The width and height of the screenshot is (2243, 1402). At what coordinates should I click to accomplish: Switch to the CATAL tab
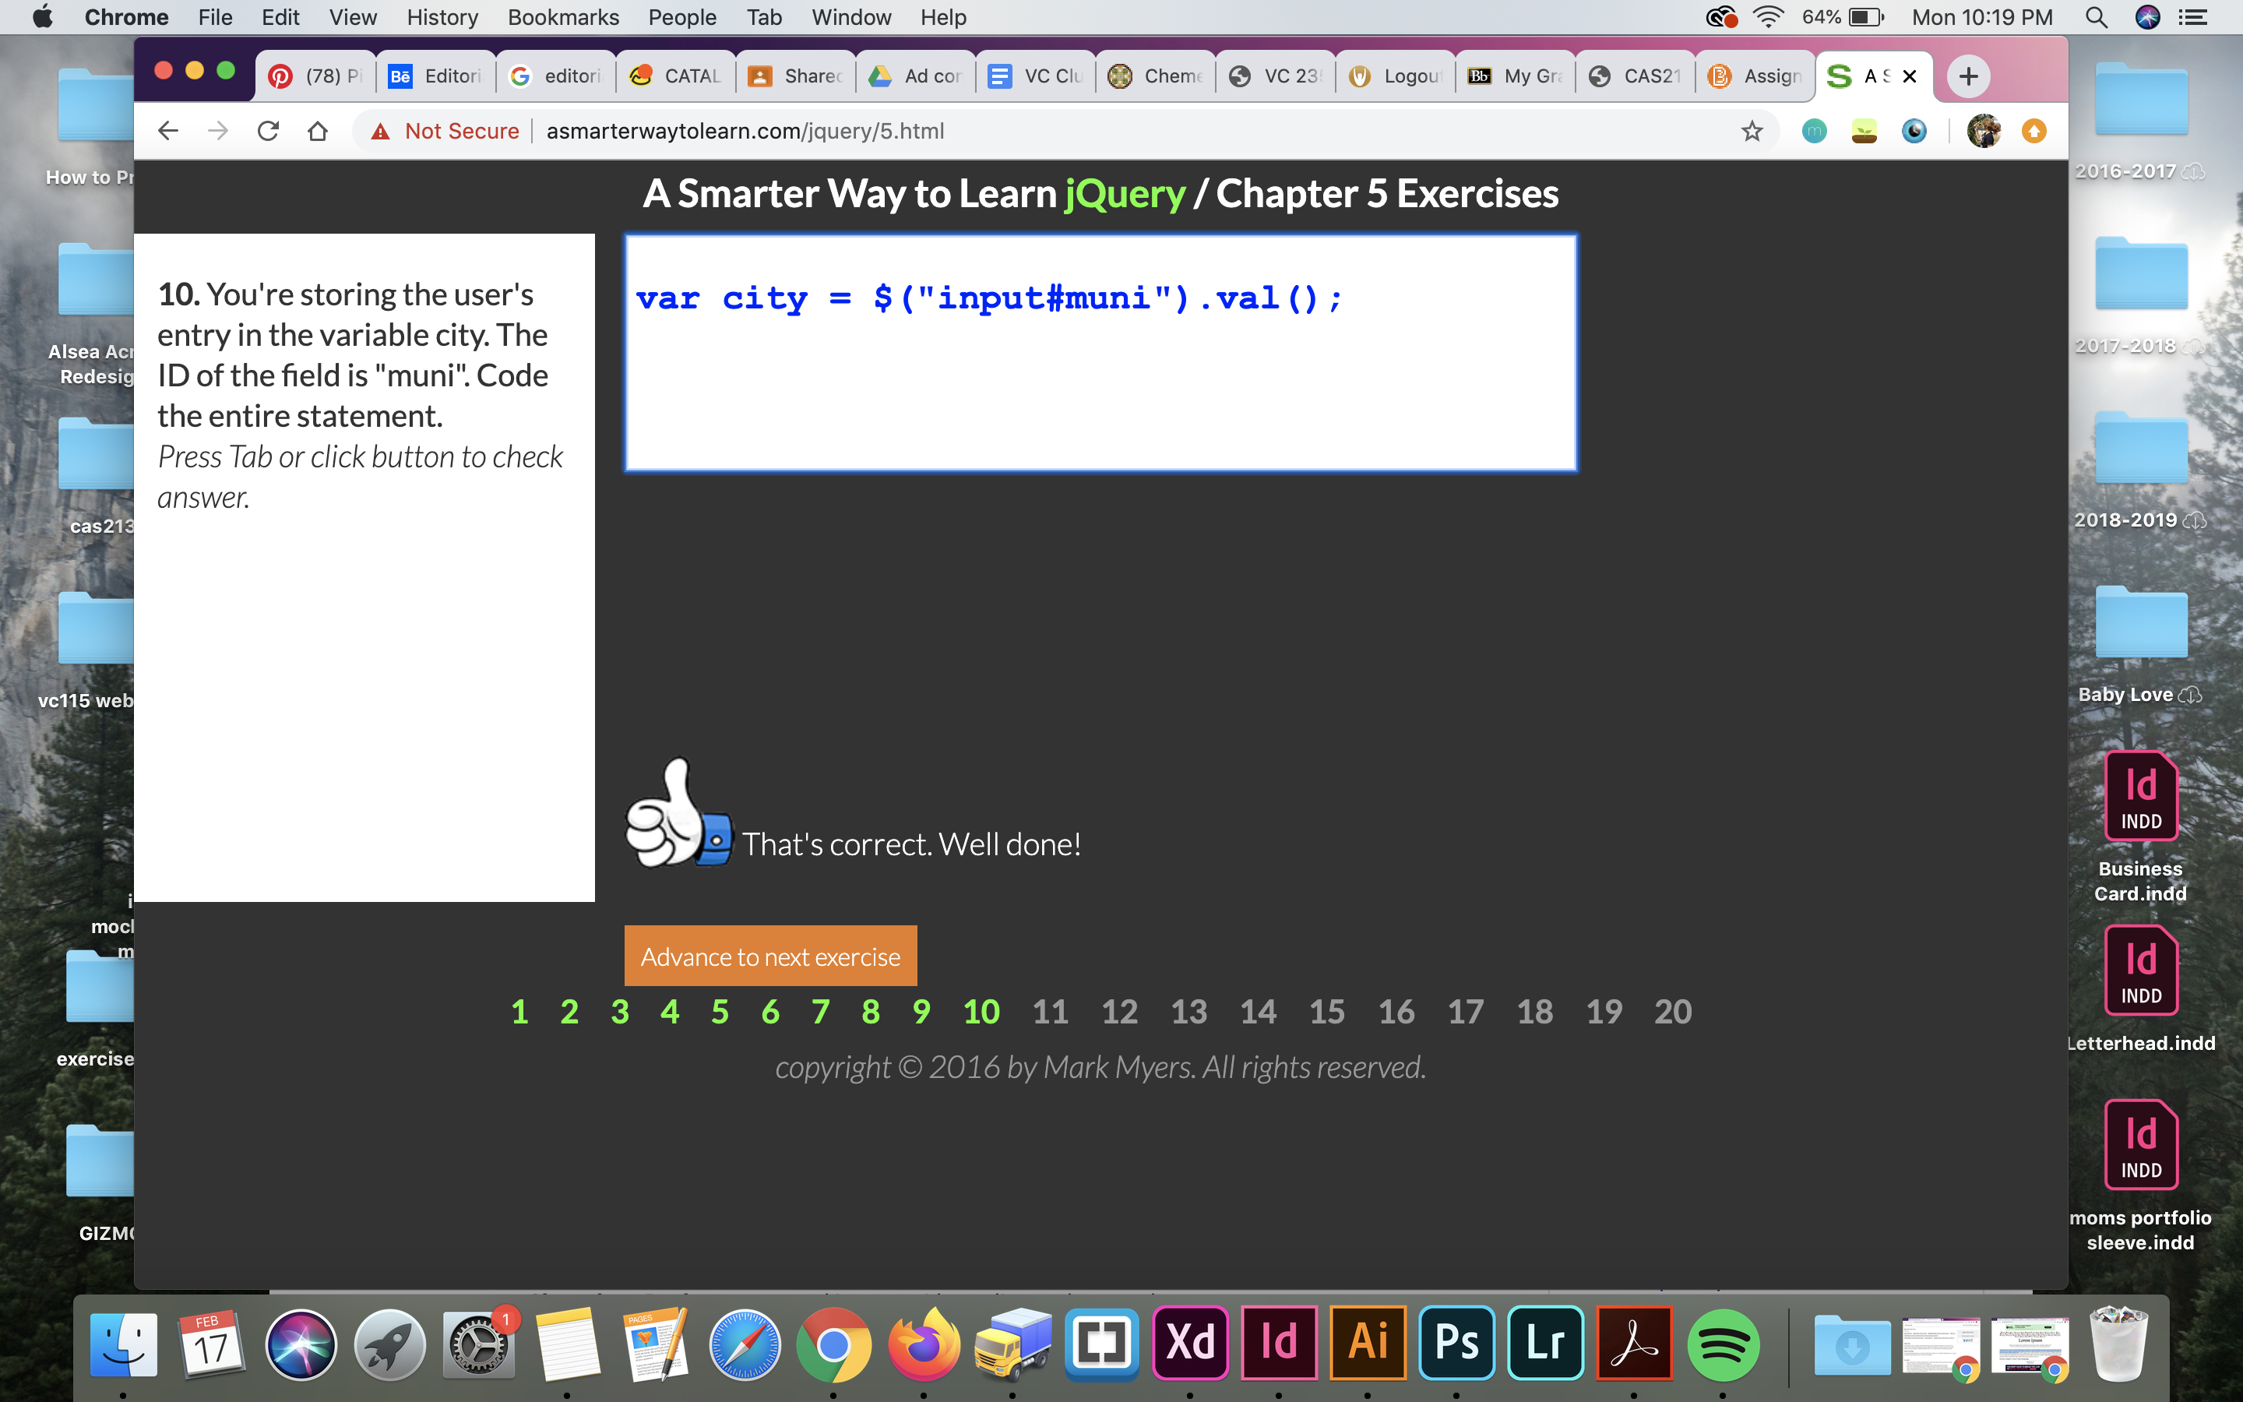pyautogui.click(x=677, y=76)
